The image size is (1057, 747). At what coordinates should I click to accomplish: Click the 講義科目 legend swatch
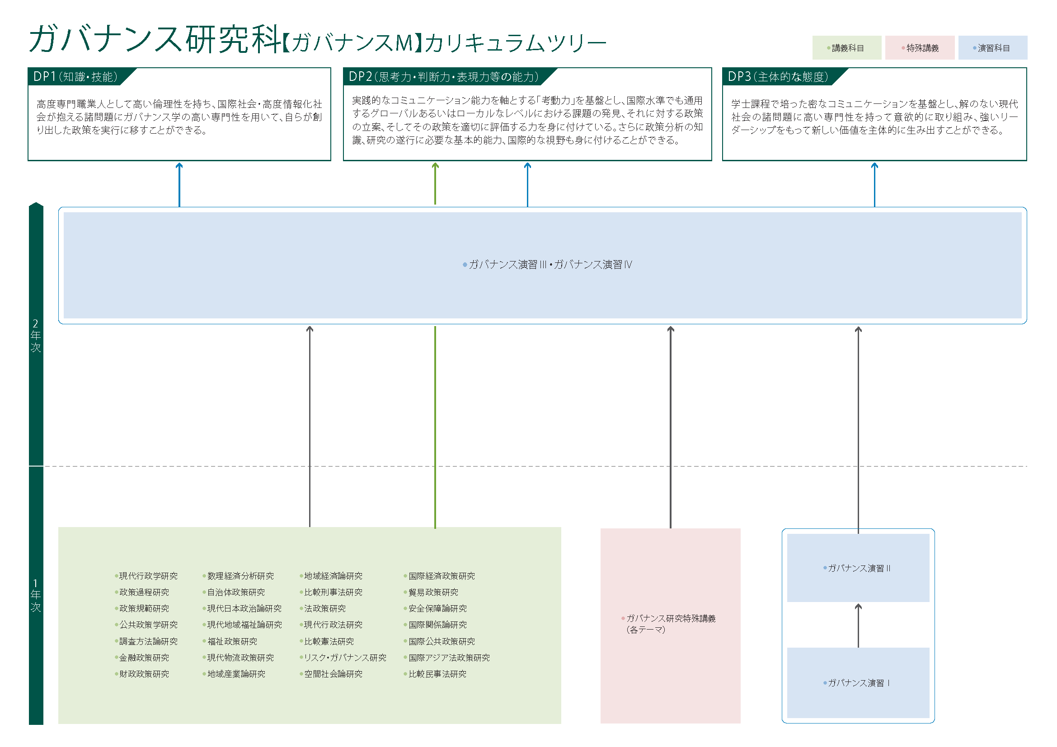[x=846, y=48]
